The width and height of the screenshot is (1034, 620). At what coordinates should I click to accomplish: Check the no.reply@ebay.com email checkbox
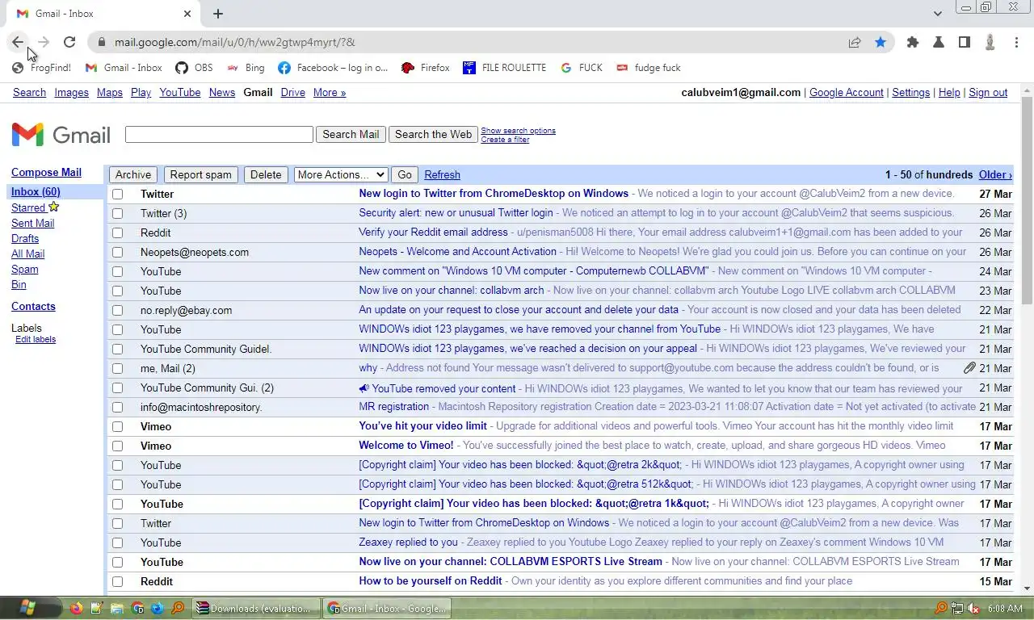(118, 310)
